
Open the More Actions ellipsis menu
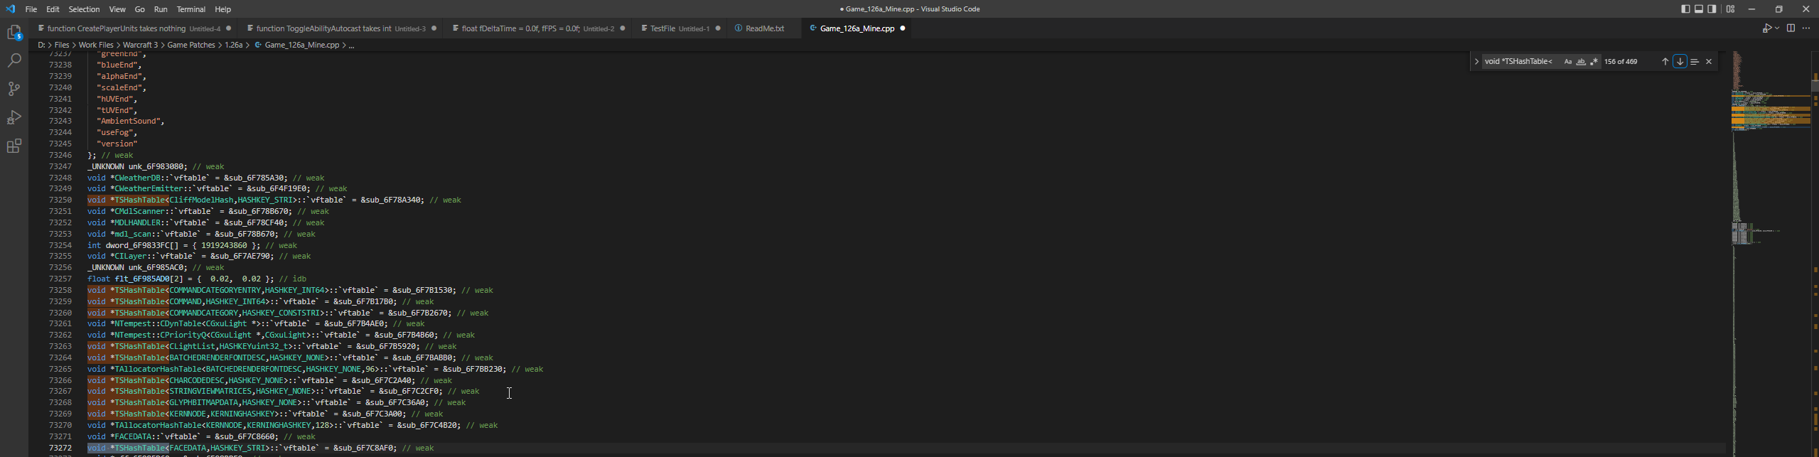[x=1806, y=28]
